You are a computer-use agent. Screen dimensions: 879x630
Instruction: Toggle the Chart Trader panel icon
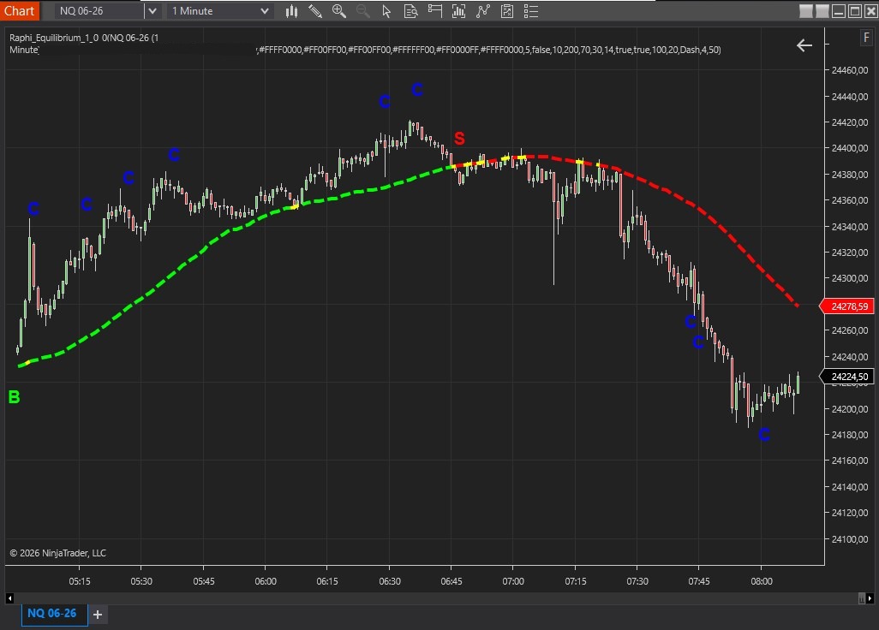coord(435,11)
